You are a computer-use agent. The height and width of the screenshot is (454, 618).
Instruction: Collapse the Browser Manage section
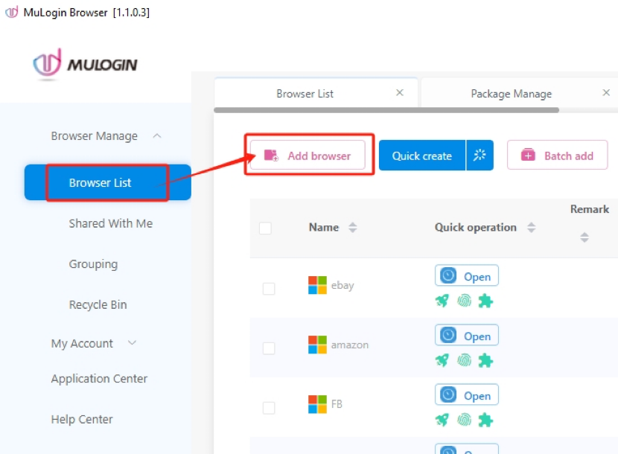pyautogui.click(x=157, y=136)
